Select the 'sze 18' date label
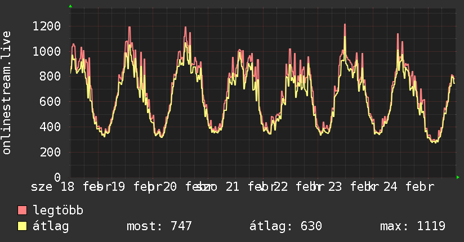Screen dimensions: 464x242 click(x=53, y=187)
